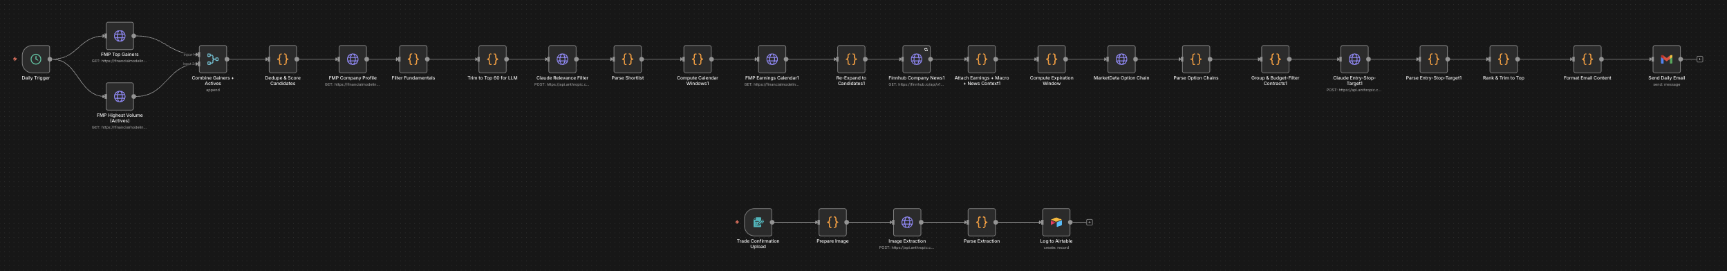Click the 'append' subtitle under Combine node
The image size is (1727, 271).
[213, 90]
